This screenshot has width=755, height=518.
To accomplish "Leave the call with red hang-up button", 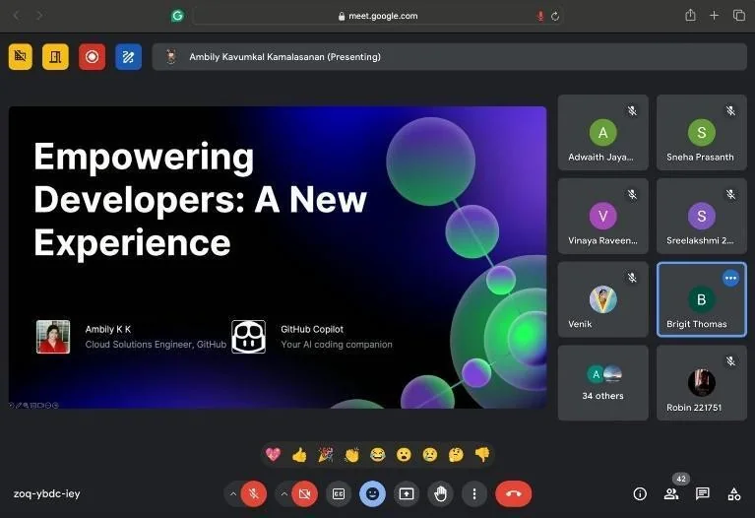I will [513, 494].
